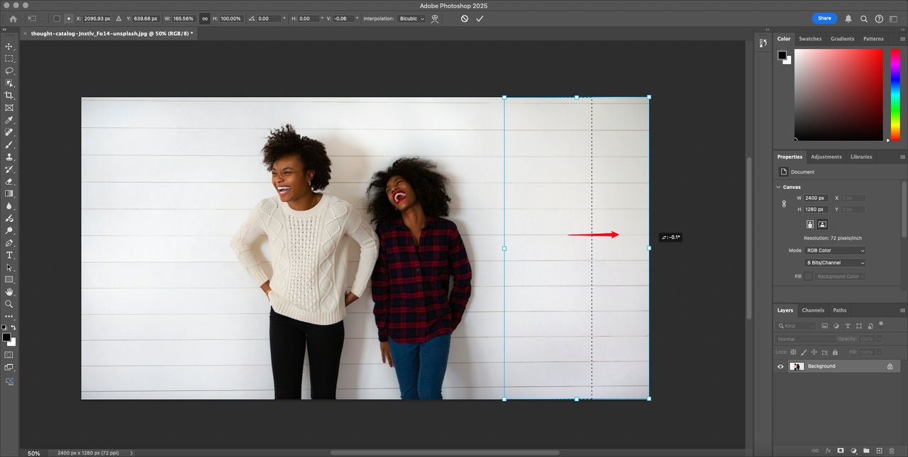Image resolution: width=908 pixels, height=457 pixels.
Task: Select the Rectangular Marquee tool
Action: coord(9,58)
